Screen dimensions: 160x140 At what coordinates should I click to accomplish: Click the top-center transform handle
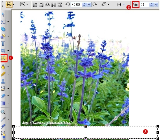(x=86, y=126)
